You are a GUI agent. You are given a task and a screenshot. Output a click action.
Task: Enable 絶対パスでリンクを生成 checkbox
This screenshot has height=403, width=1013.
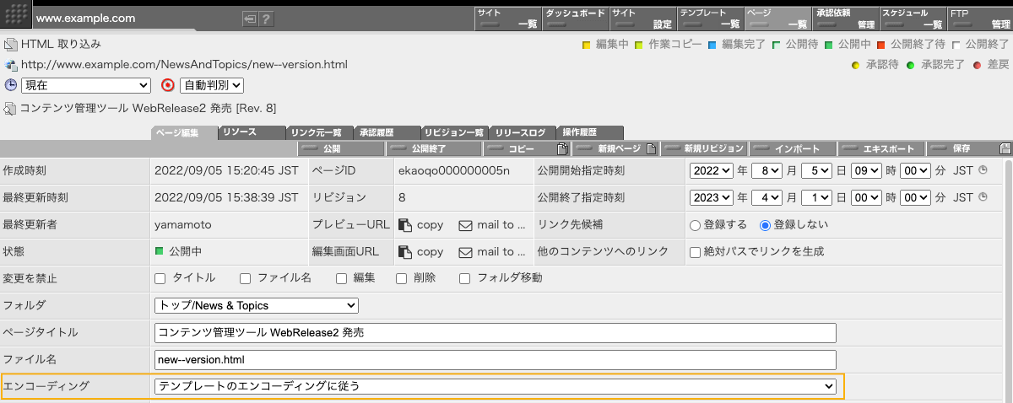[x=696, y=251]
